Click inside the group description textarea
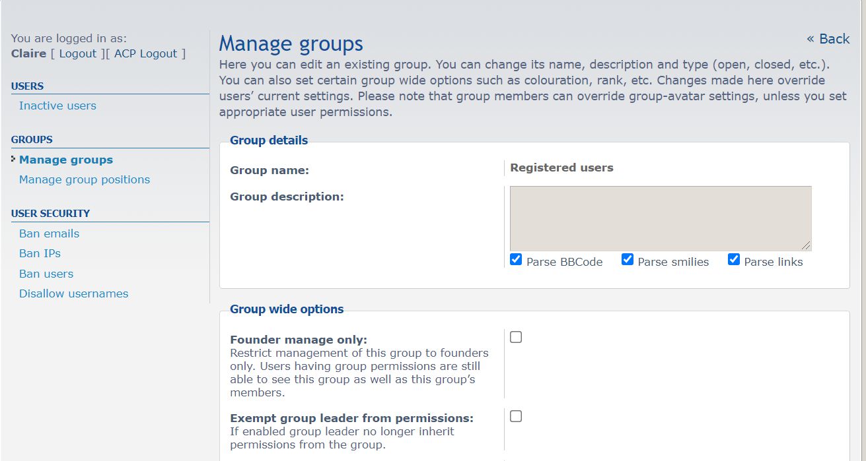The height and width of the screenshot is (461, 866). tap(659, 218)
